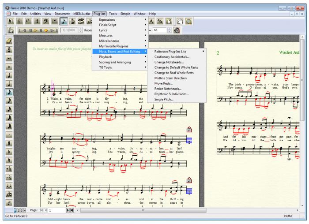The height and width of the screenshot is (224, 309).
Task: Click the next page arrow in navigator
Action: [68, 211]
